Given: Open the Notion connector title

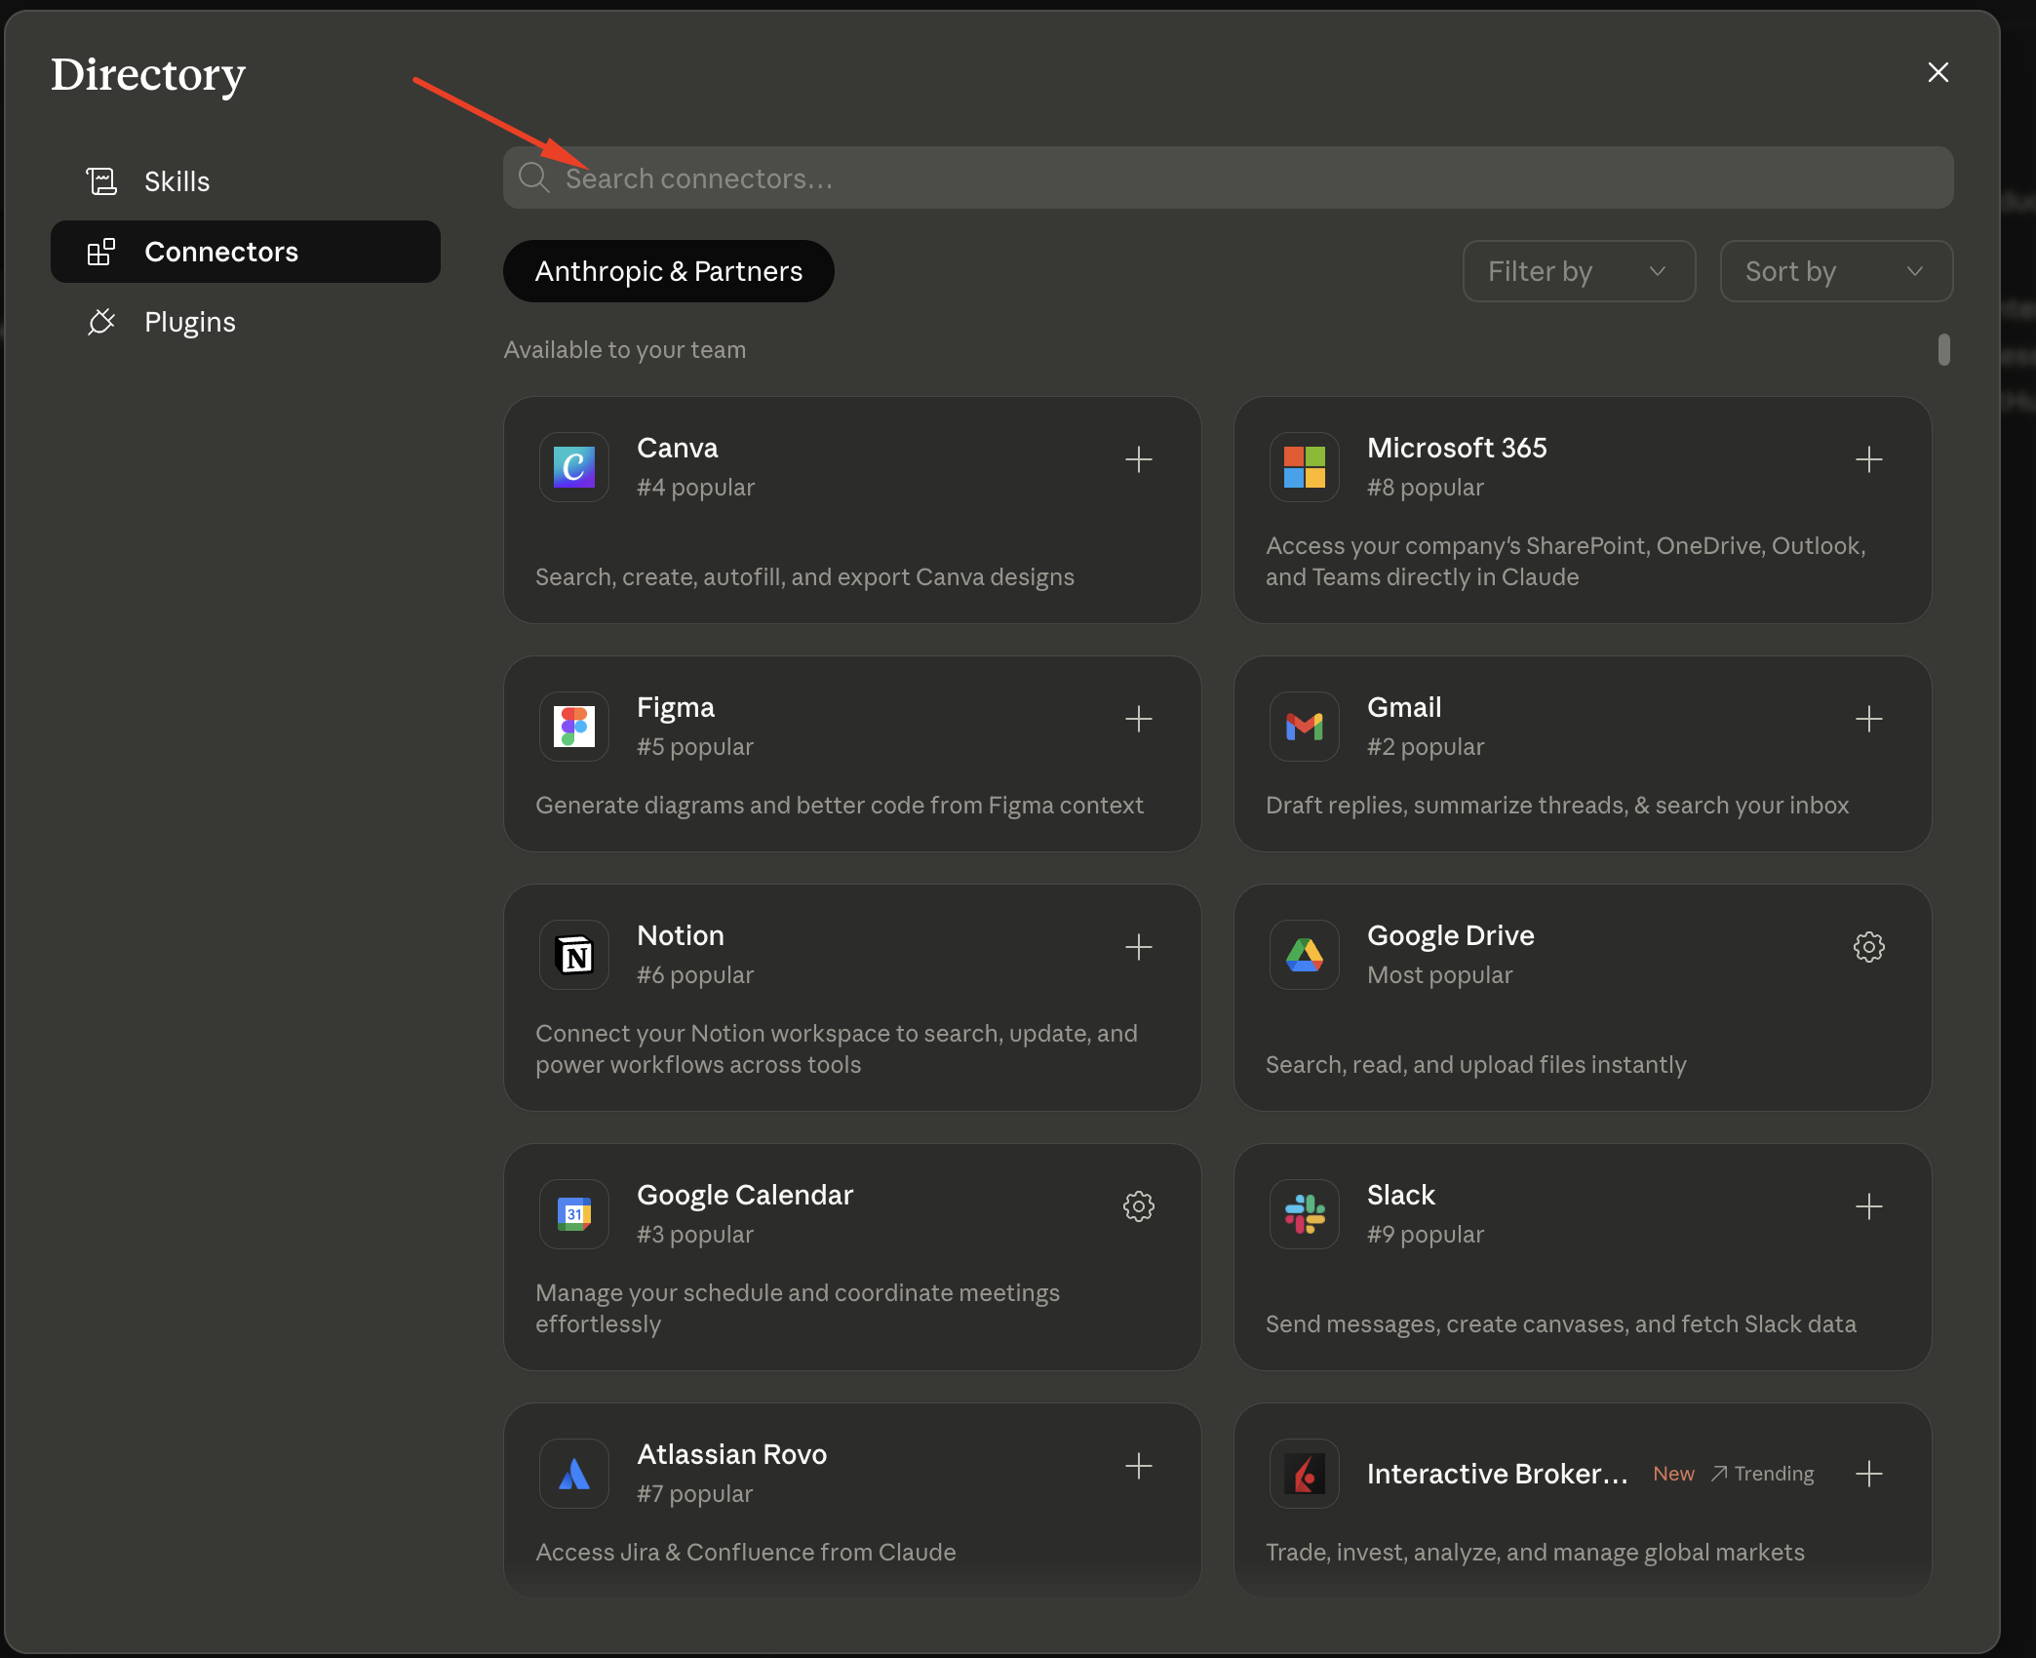Looking at the screenshot, I should [x=681, y=935].
